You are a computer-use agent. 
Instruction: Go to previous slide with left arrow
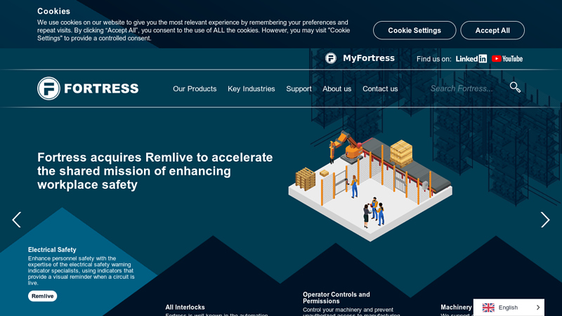[16, 220]
